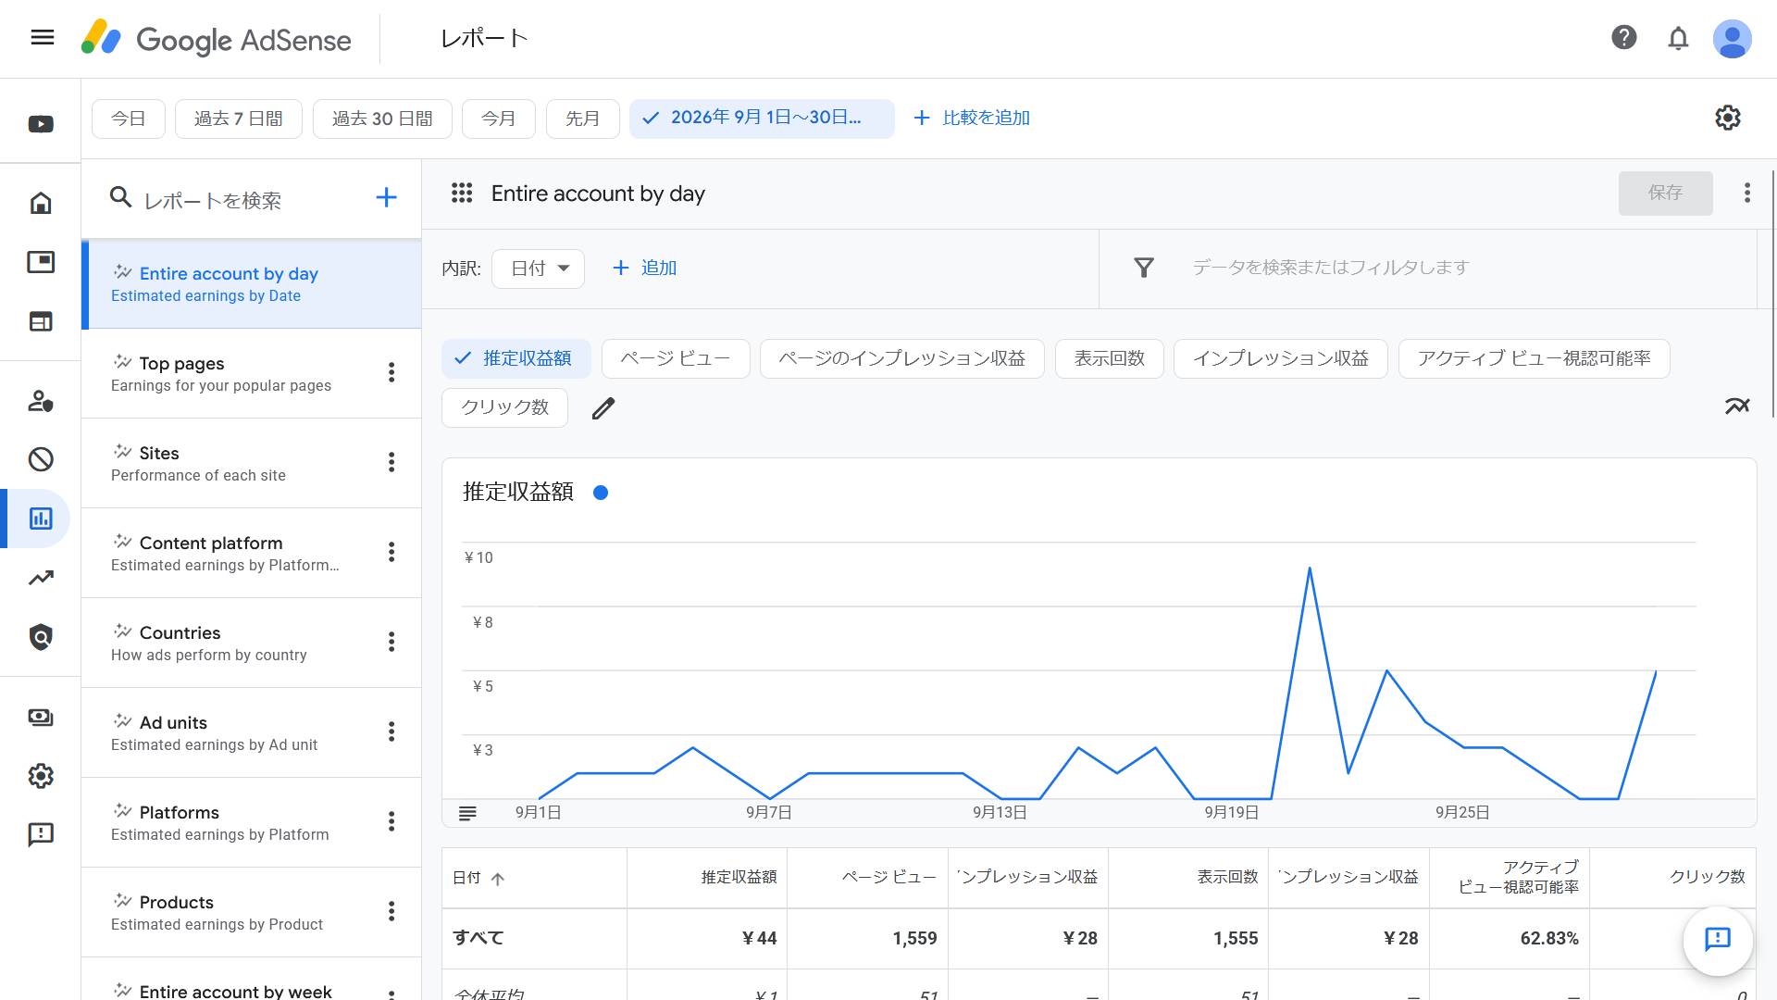Open Payments icon in sidebar
This screenshot has height=1000, width=1777.
41,718
